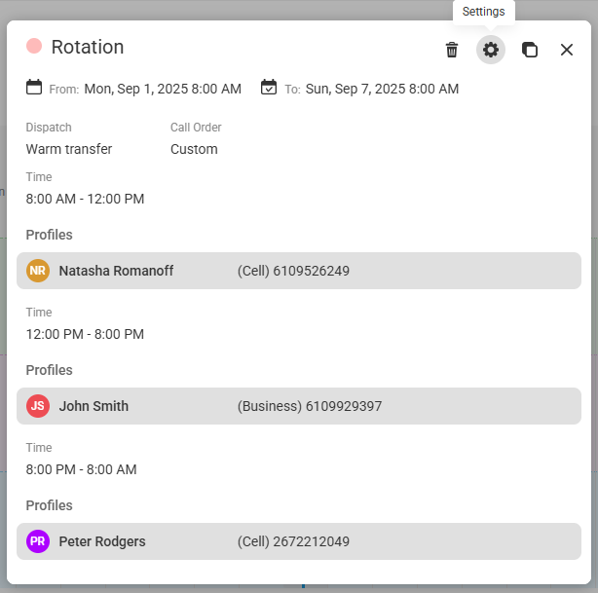Viewport: 598px width, 593px height.
Task: Click phone number (Cell) 2672212049
Action: pyautogui.click(x=293, y=542)
